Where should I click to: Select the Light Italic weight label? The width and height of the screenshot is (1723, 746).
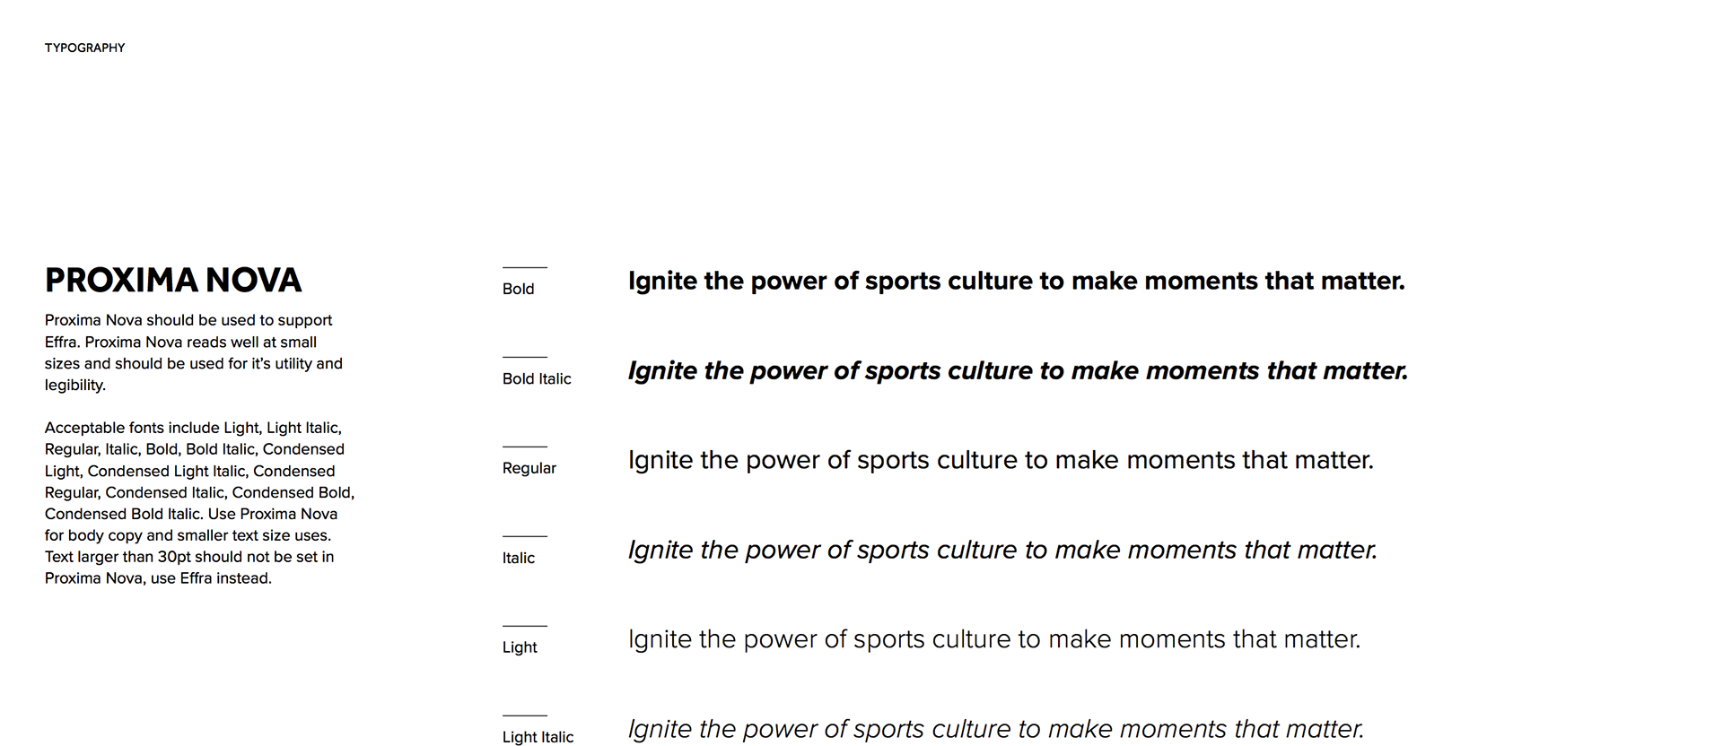tap(538, 737)
